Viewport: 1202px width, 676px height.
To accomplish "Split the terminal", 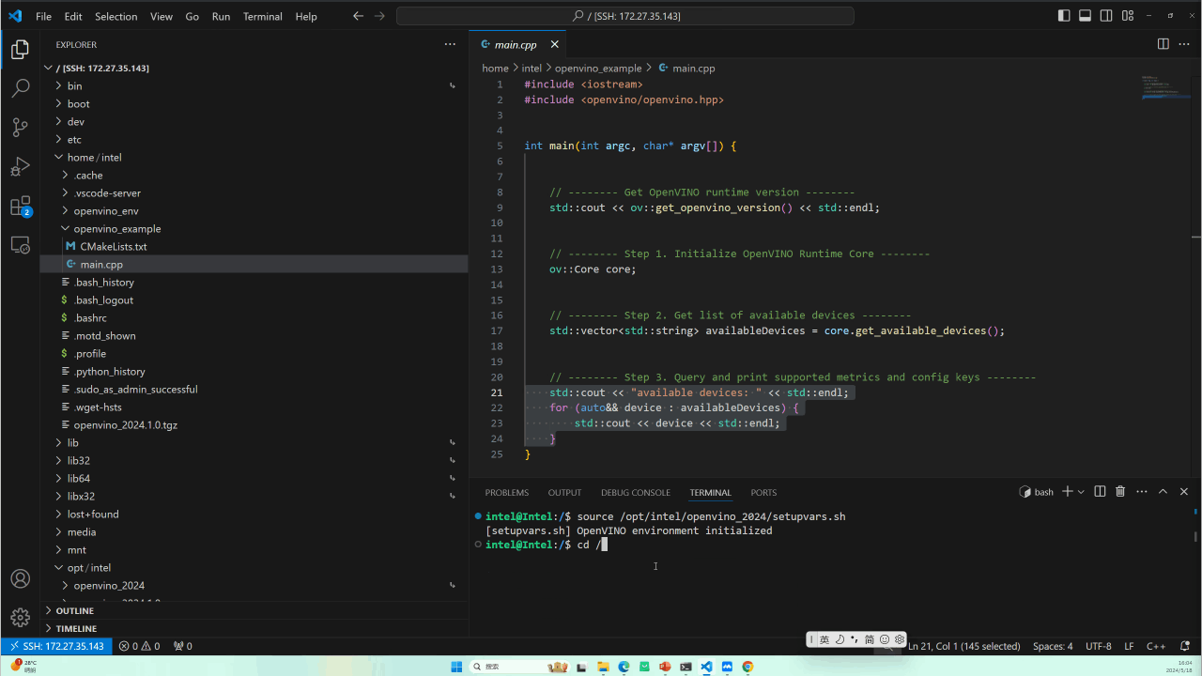I will 1101,492.
